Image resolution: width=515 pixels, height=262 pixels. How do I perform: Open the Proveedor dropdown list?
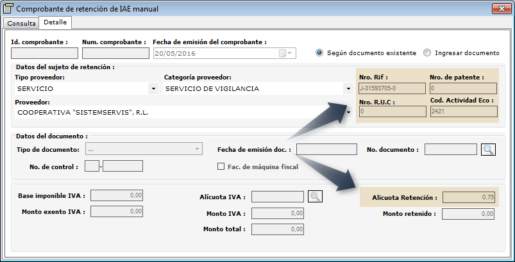(x=348, y=112)
